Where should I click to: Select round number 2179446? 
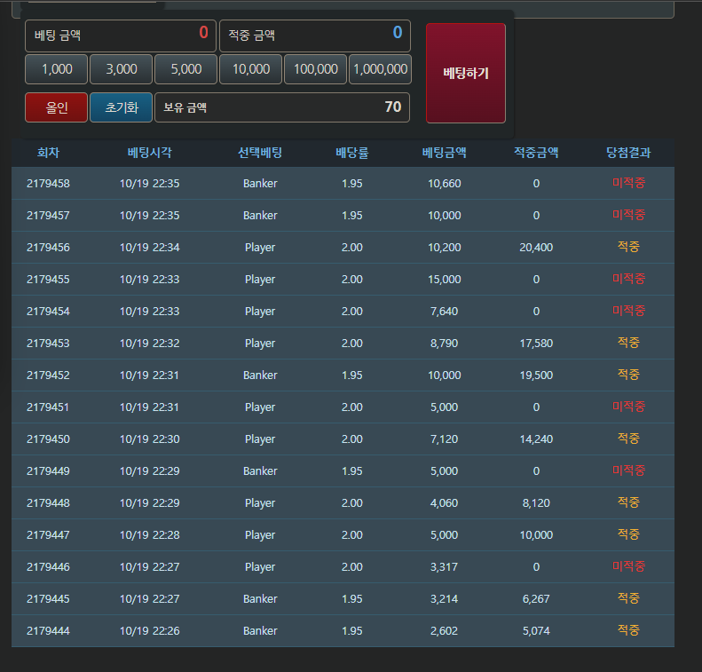(x=48, y=567)
